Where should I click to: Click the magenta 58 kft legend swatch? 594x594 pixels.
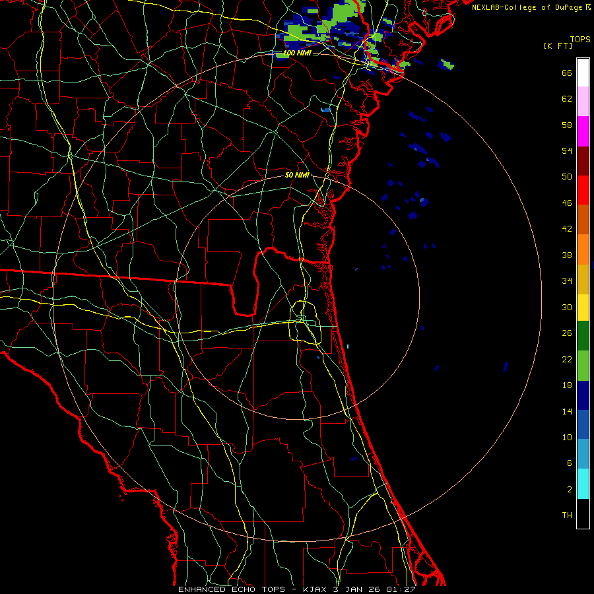(583, 131)
